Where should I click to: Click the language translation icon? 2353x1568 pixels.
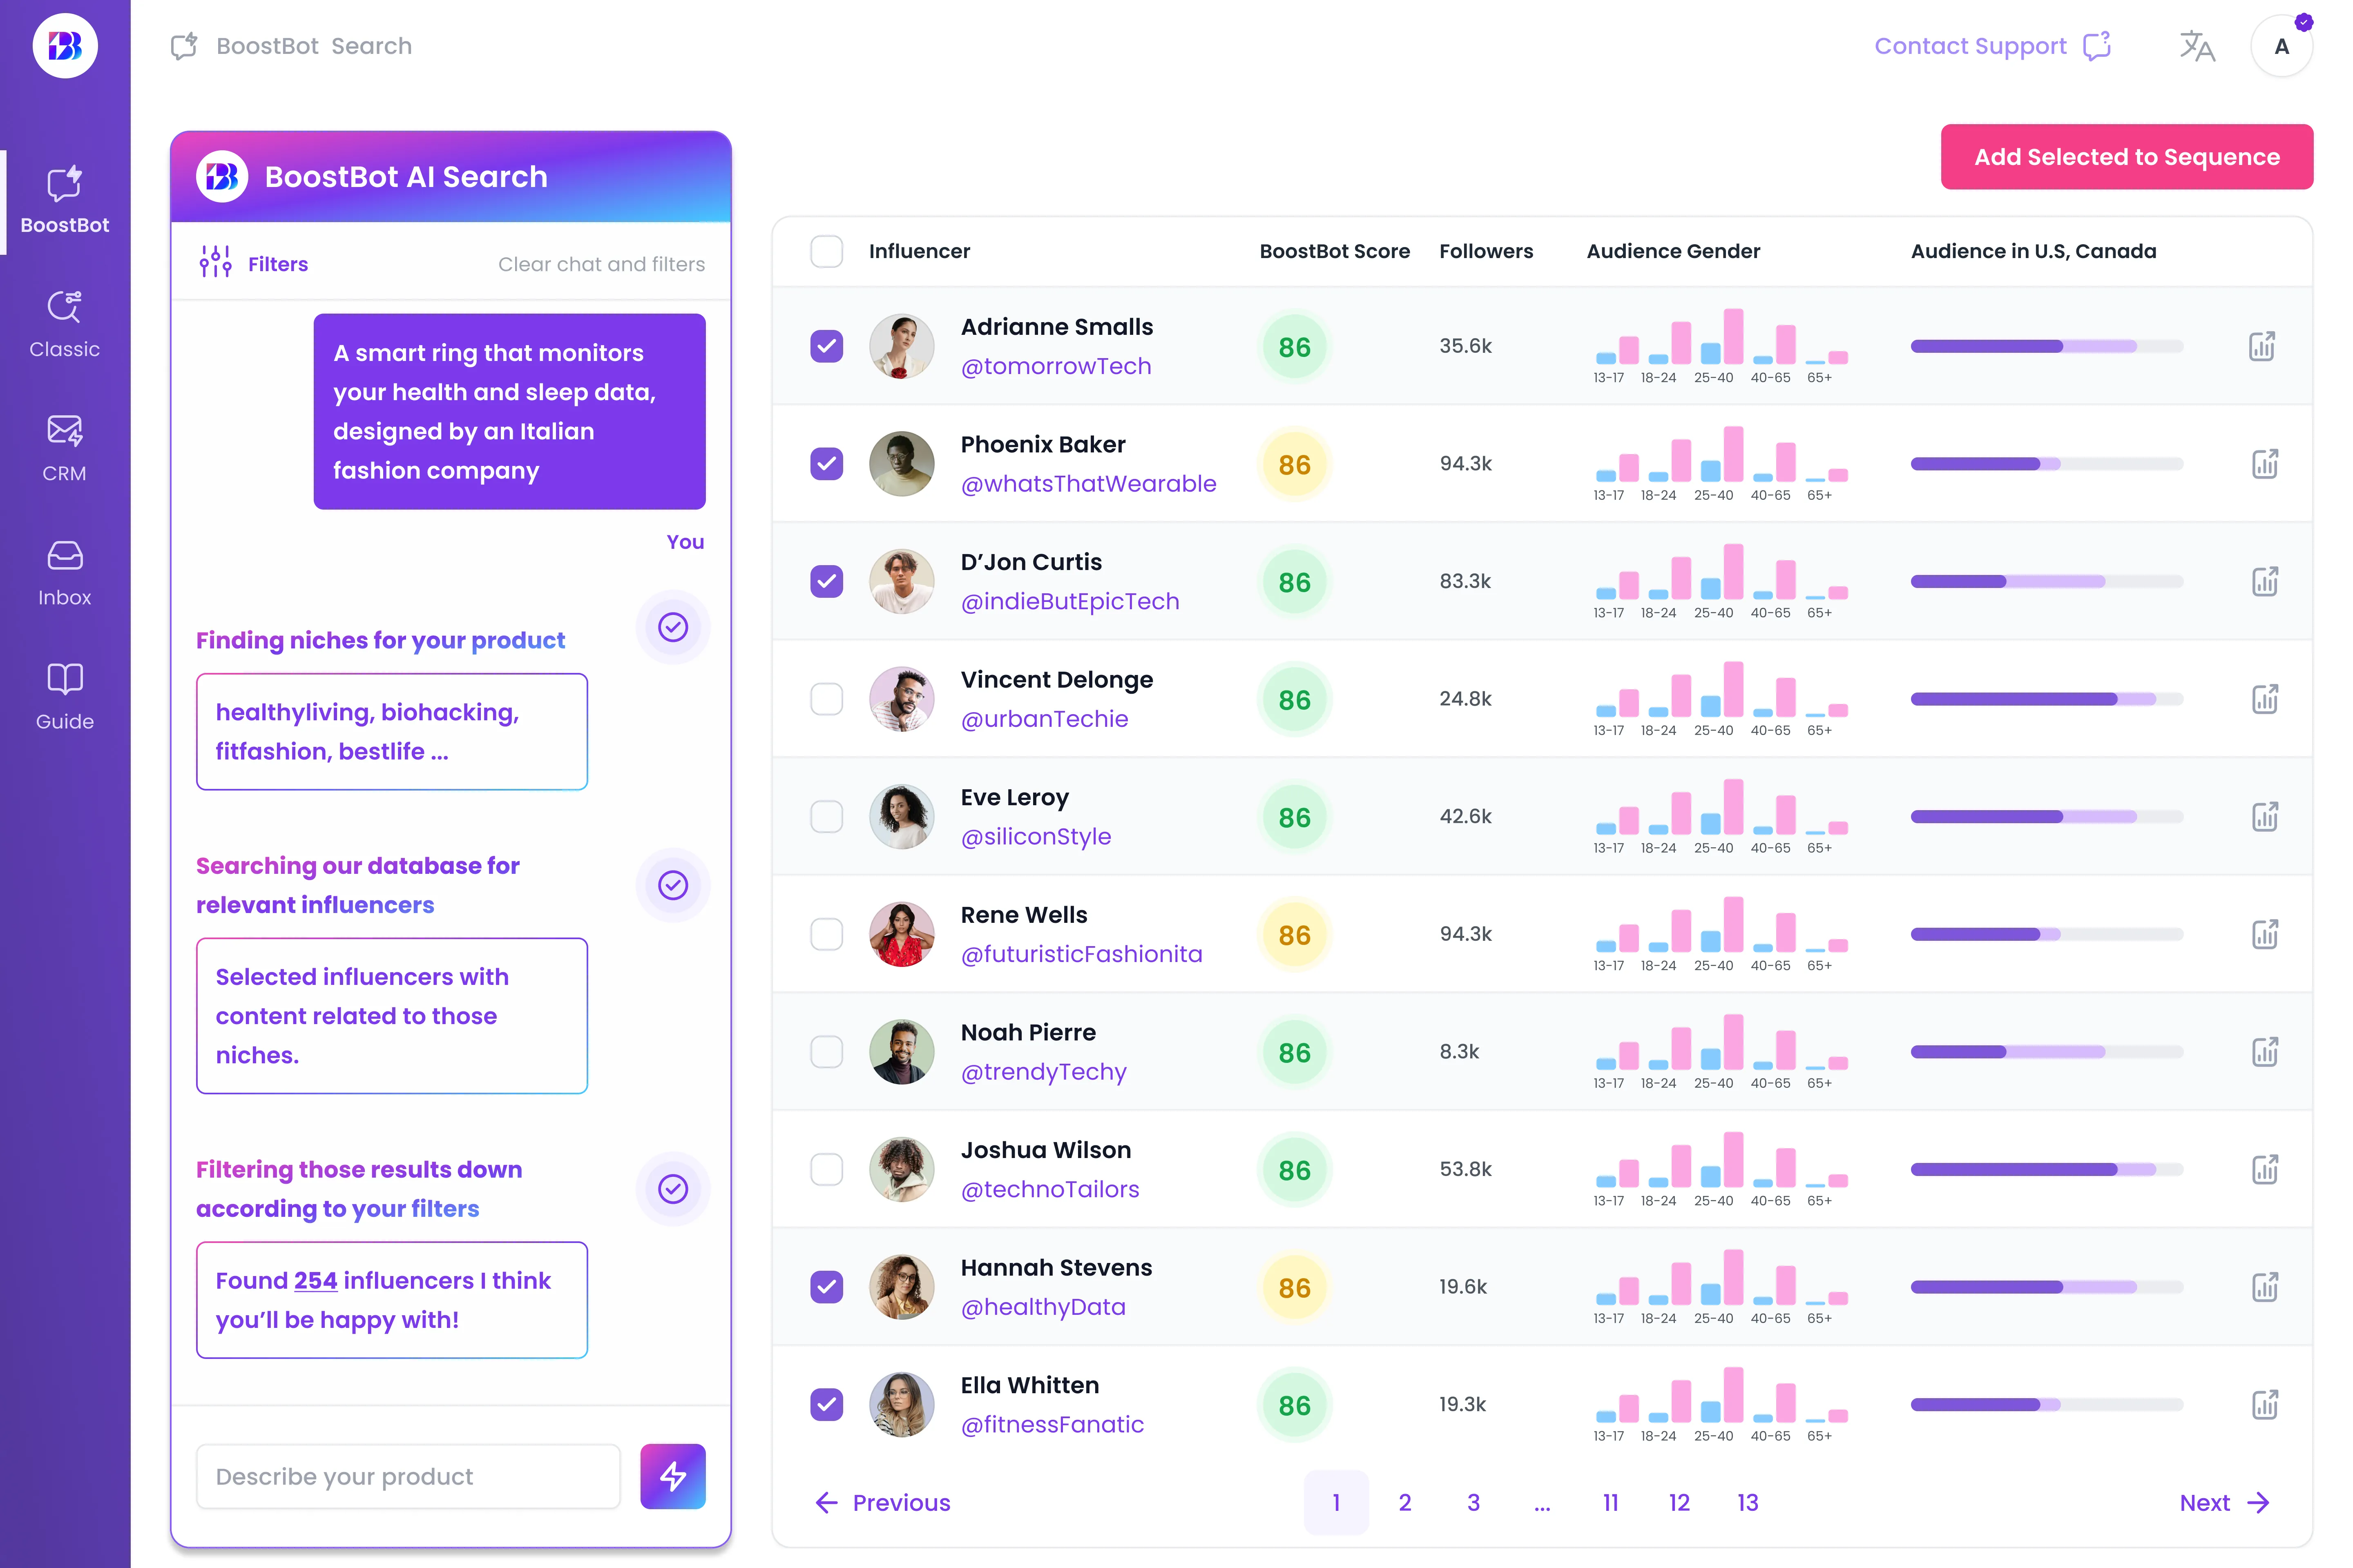tap(2195, 47)
